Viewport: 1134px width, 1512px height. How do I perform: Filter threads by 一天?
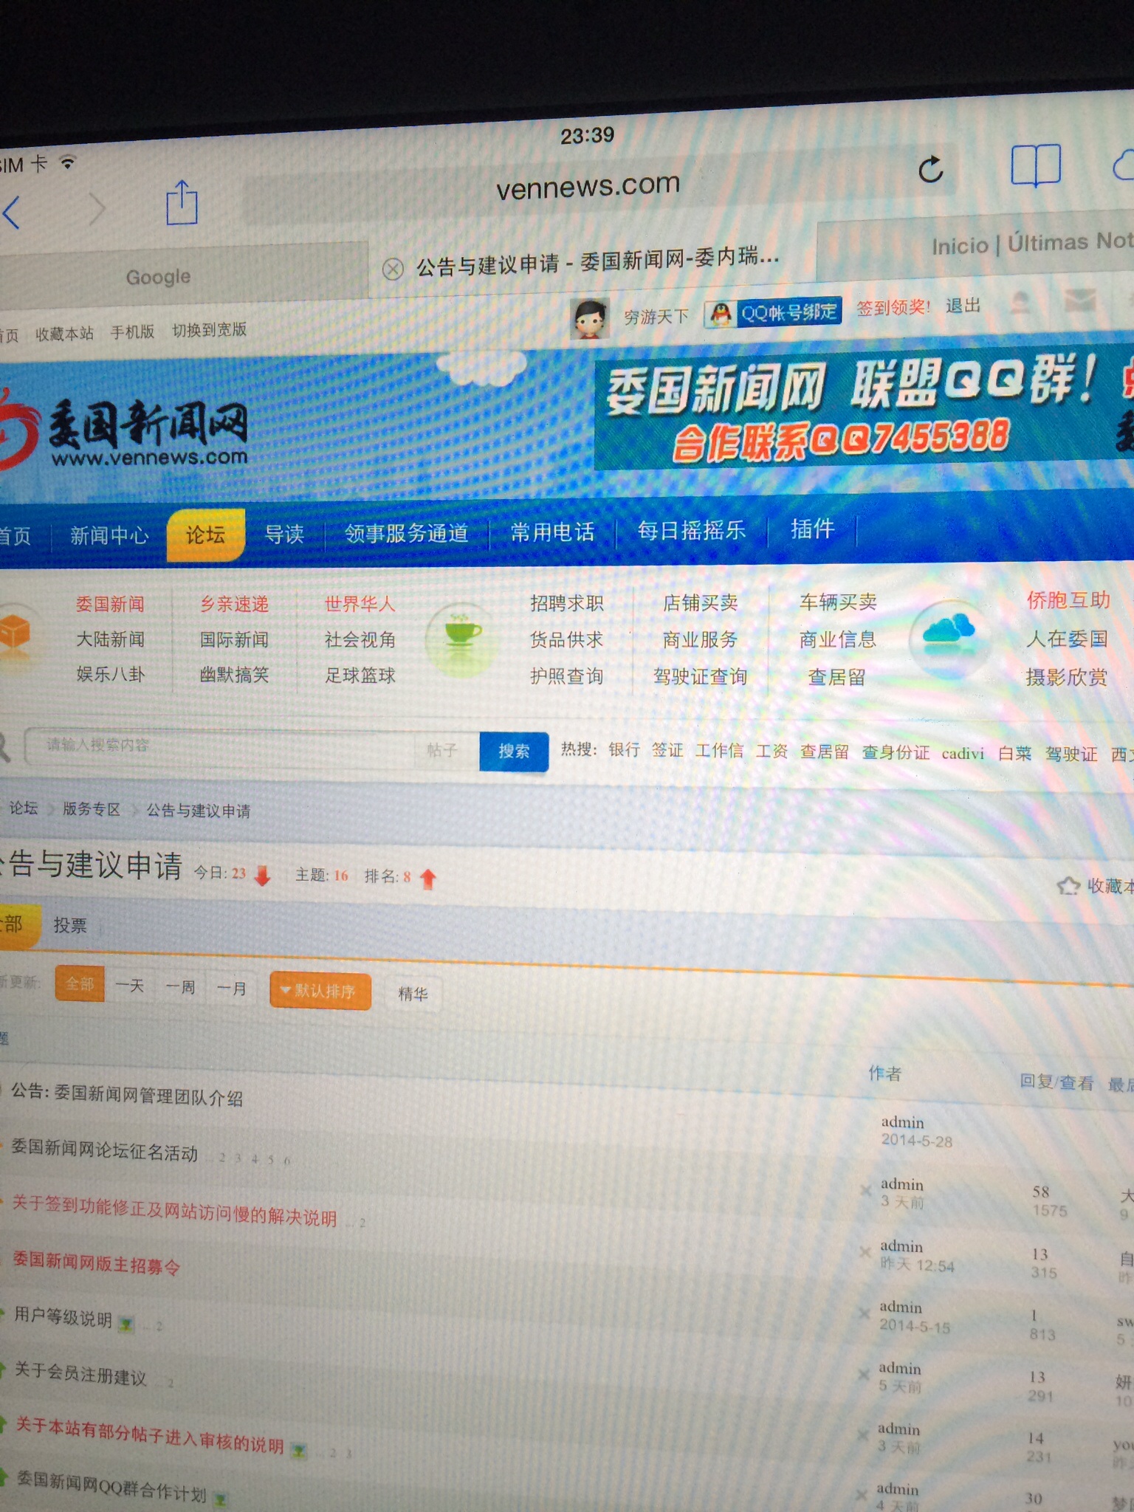pos(129,986)
